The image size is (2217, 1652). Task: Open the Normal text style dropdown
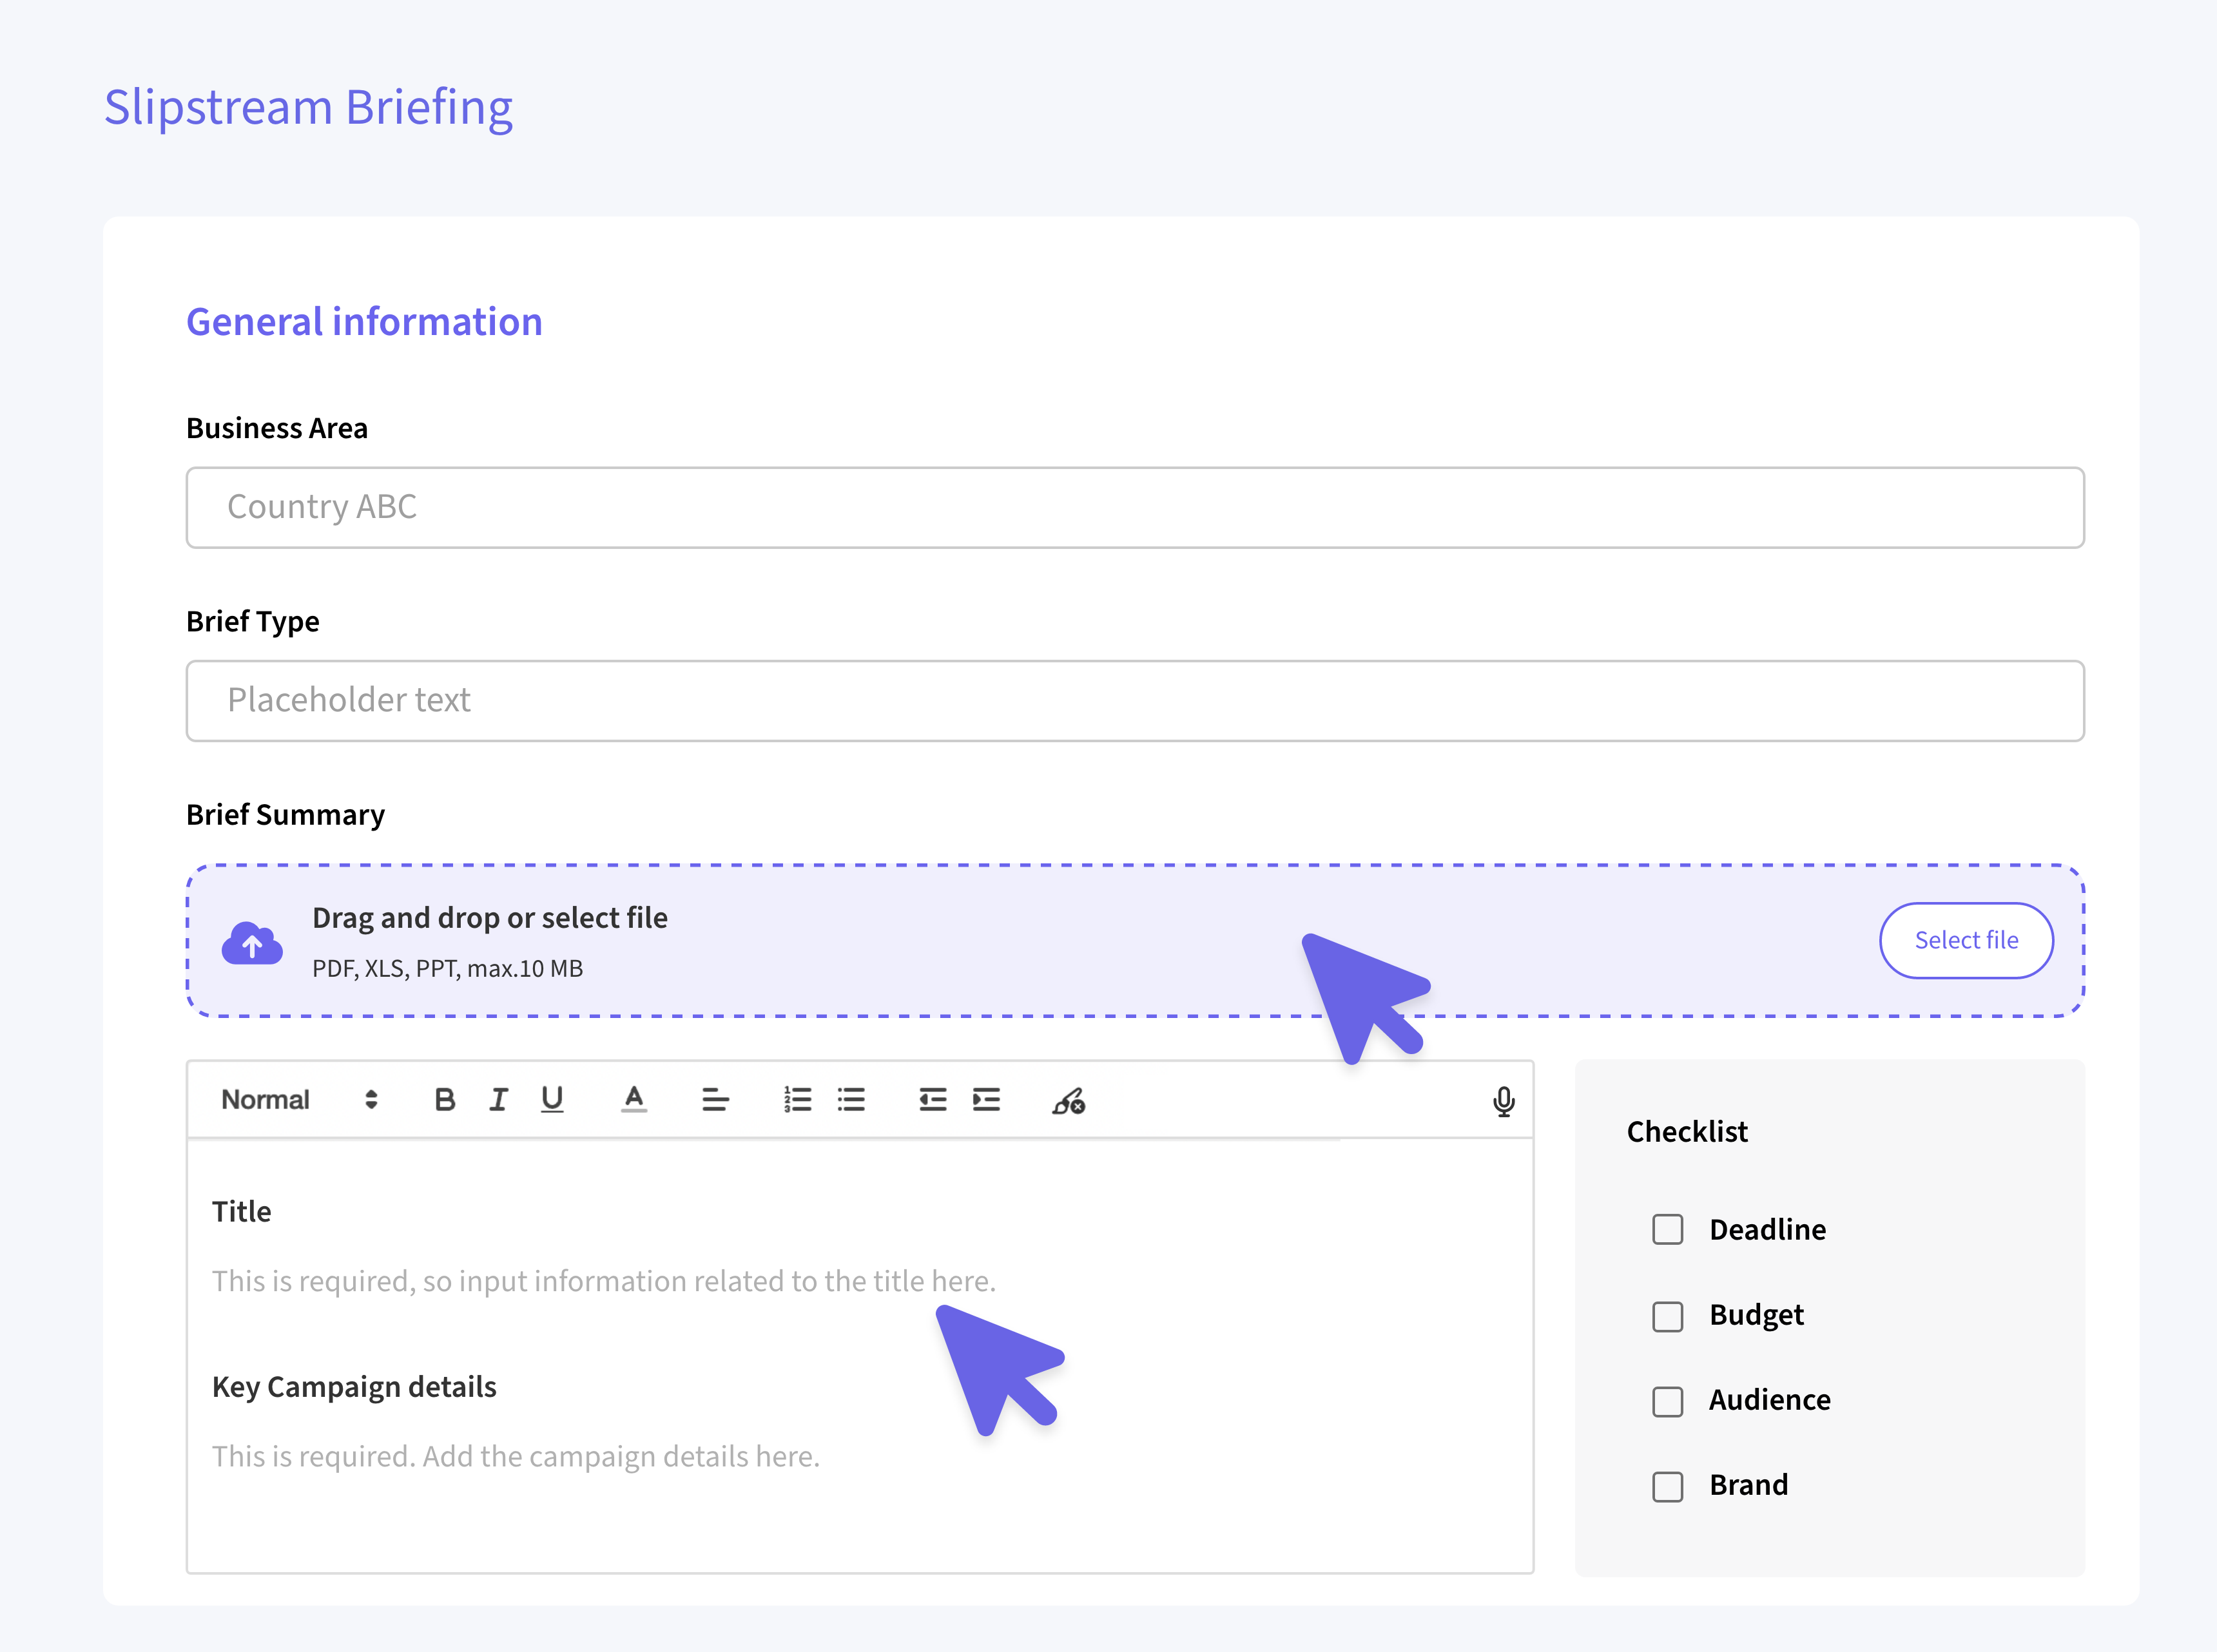point(299,1100)
